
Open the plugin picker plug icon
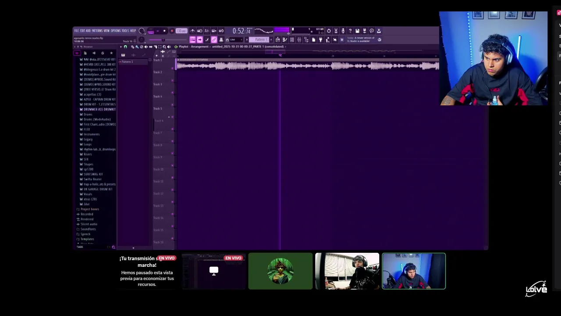(320, 40)
